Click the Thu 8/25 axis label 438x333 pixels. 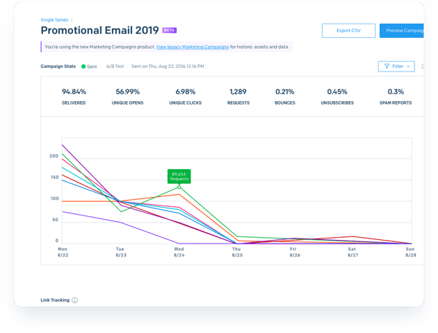pos(237,252)
